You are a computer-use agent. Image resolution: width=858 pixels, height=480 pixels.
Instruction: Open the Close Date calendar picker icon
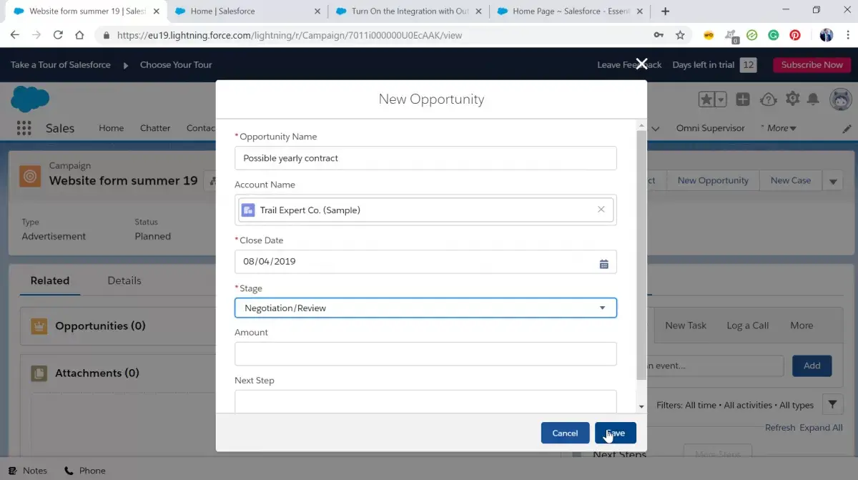point(604,263)
